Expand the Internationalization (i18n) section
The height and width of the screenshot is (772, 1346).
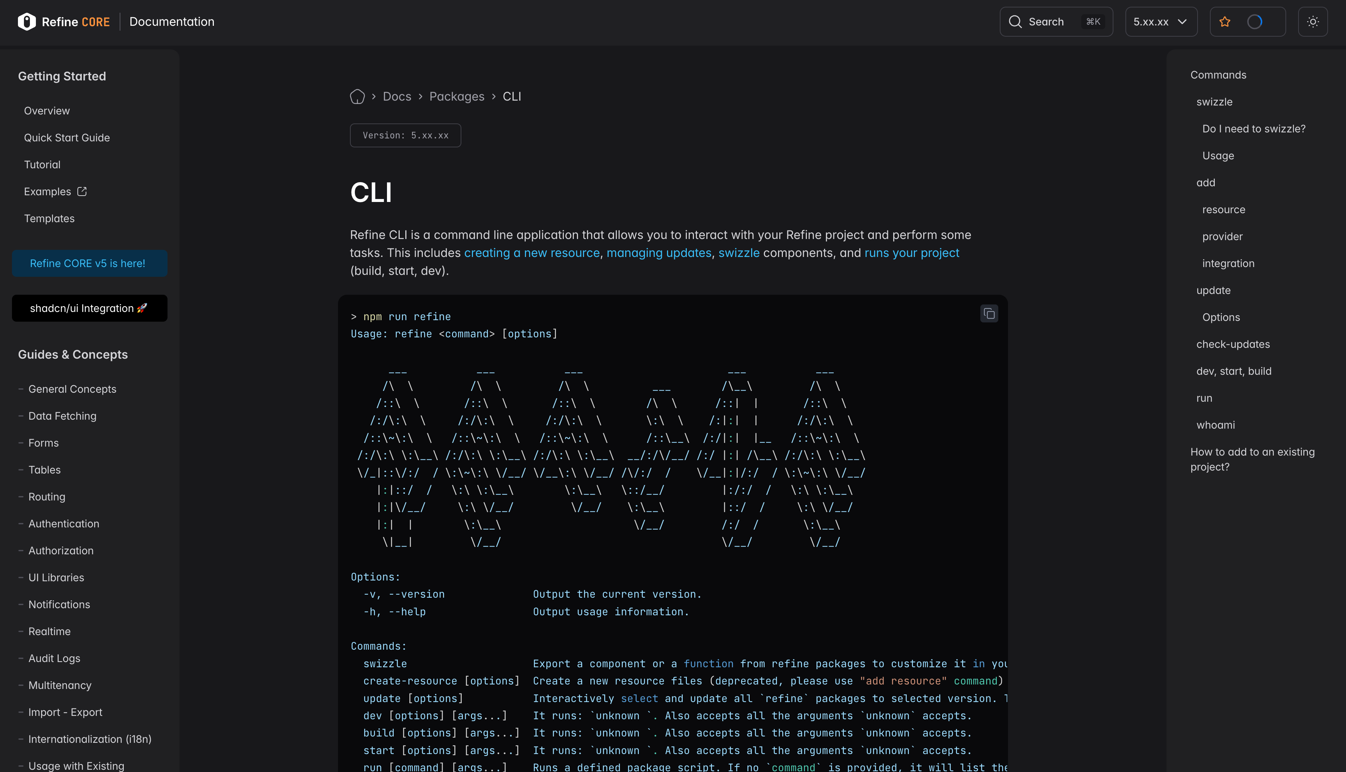[x=90, y=740]
